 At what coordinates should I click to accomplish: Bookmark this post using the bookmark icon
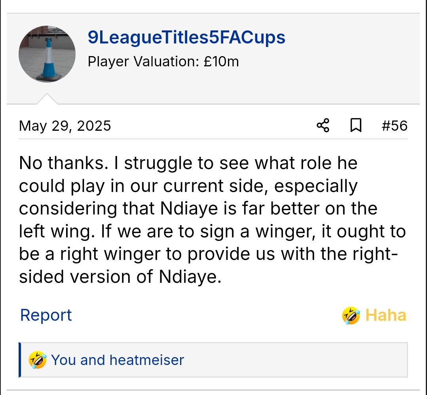(356, 126)
